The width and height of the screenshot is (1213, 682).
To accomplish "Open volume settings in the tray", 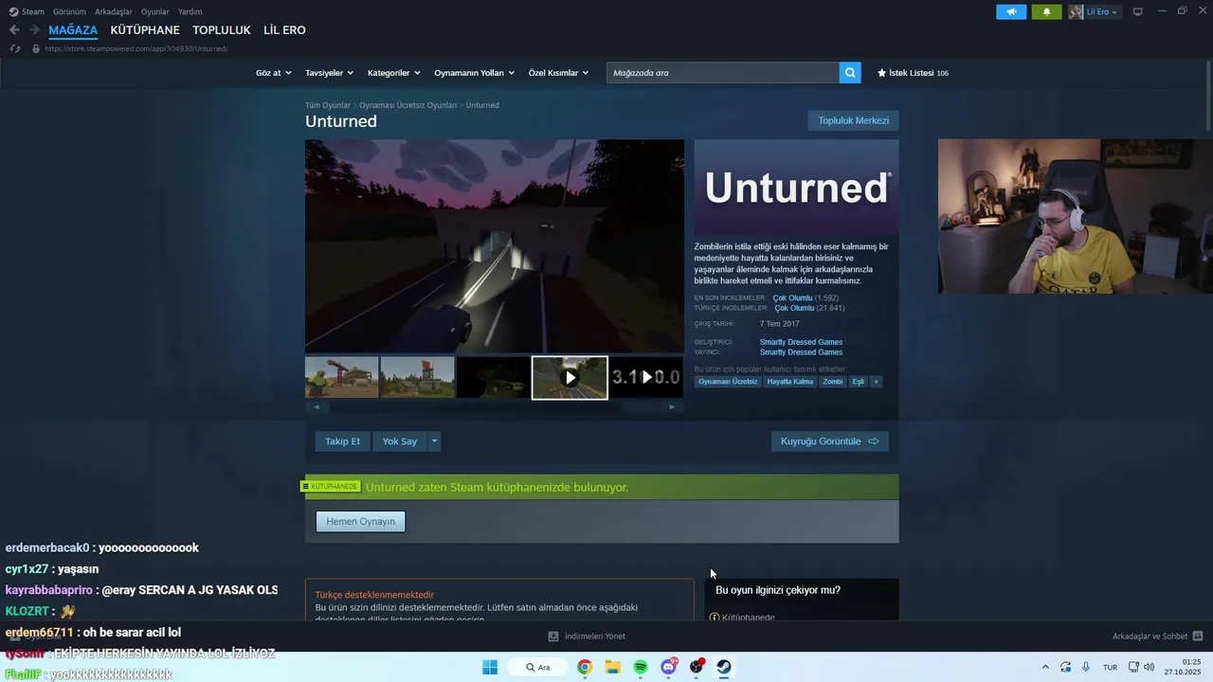I will tap(1150, 667).
